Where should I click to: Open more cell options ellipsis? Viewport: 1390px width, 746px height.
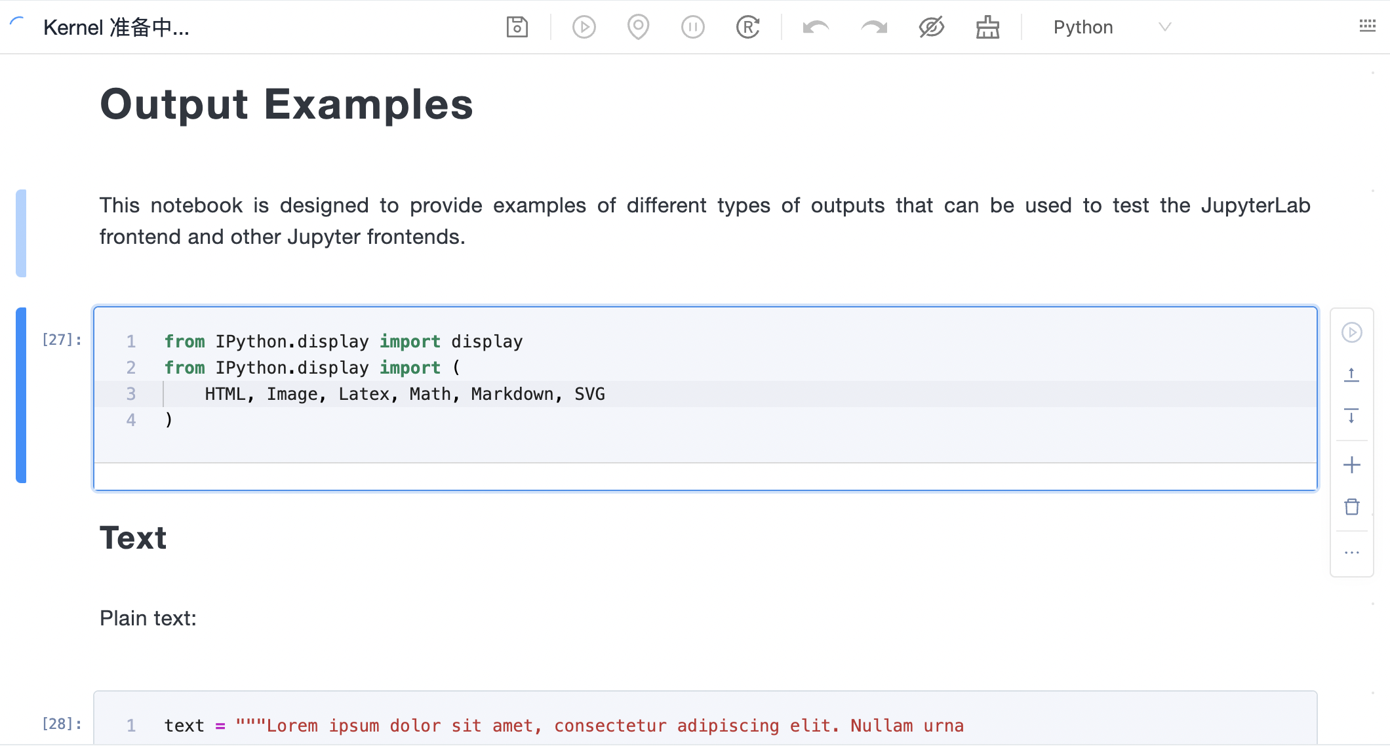[x=1351, y=553]
